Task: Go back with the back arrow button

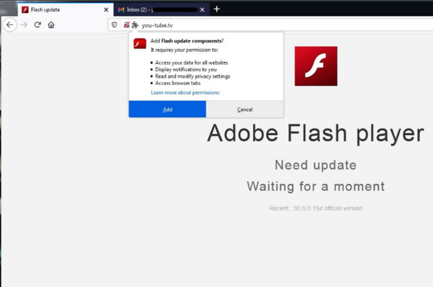Action: tap(10, 25)
